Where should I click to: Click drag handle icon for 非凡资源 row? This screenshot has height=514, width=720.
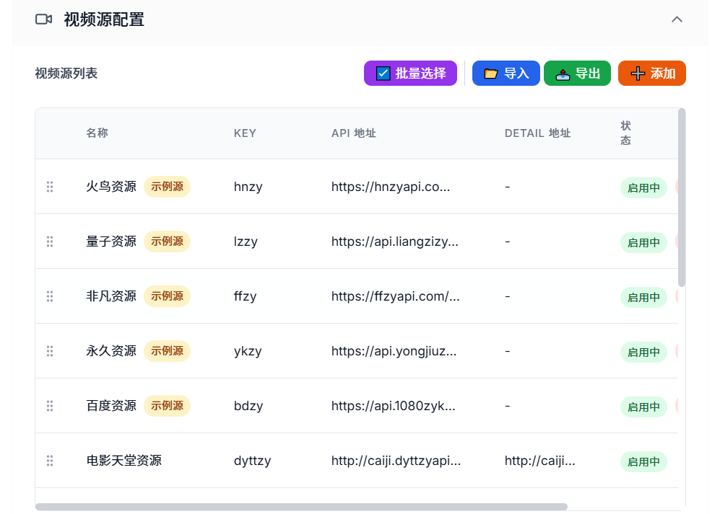pos(50,296)
